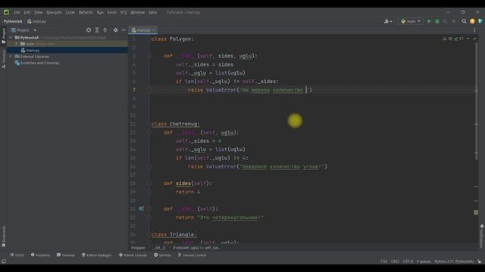Open the File menu

[x=17, y=12]
